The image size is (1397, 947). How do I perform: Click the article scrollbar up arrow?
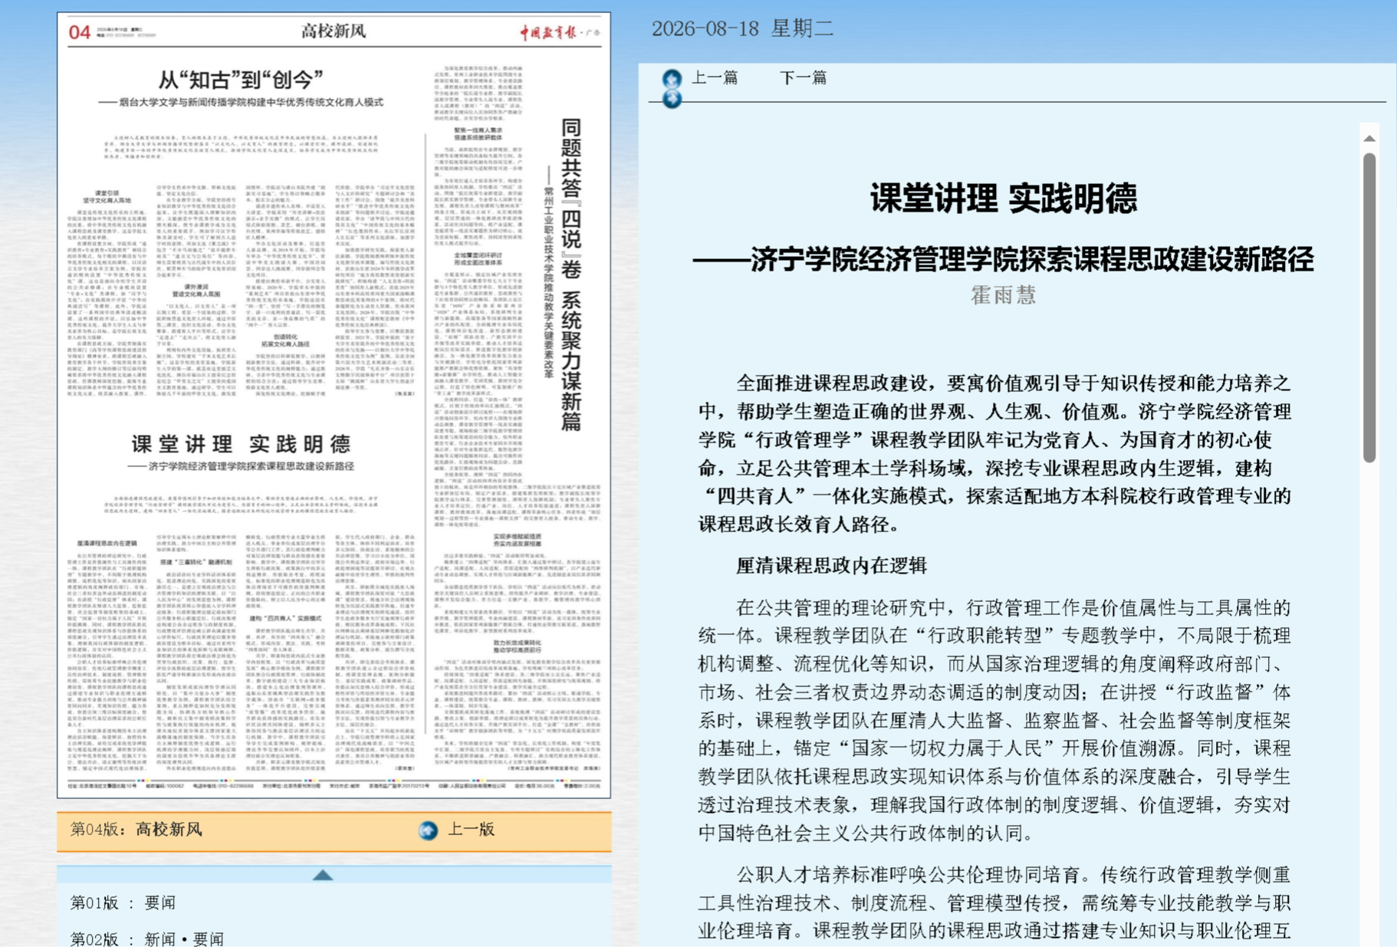[1369, 139]
